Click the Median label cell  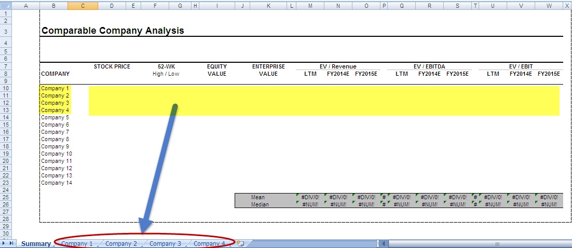point(260,204)
